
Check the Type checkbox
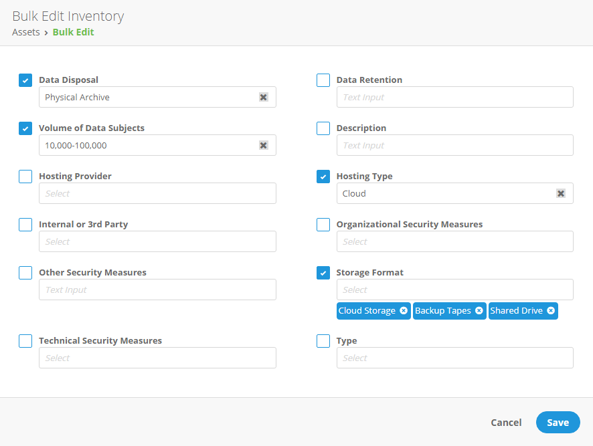pyautogui.click(x=323, y=340)
